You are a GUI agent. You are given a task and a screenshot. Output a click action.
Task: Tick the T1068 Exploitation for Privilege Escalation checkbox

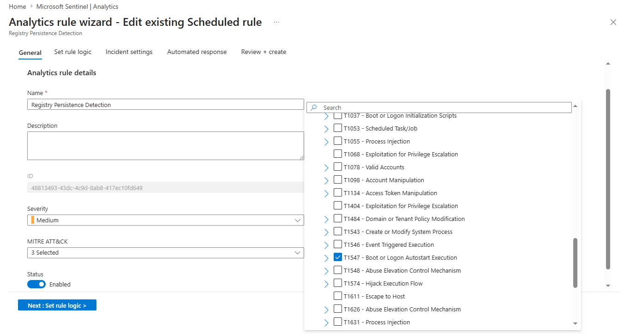point(338,154)
